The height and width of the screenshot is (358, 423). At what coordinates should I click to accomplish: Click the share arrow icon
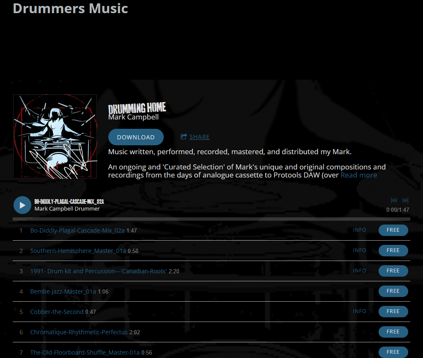click(x=184, y=136)
